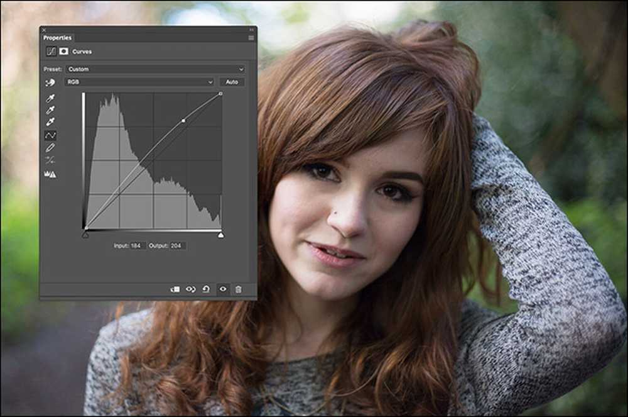
Task: Open the layer mask properties icon
Action: coord(63,52)
